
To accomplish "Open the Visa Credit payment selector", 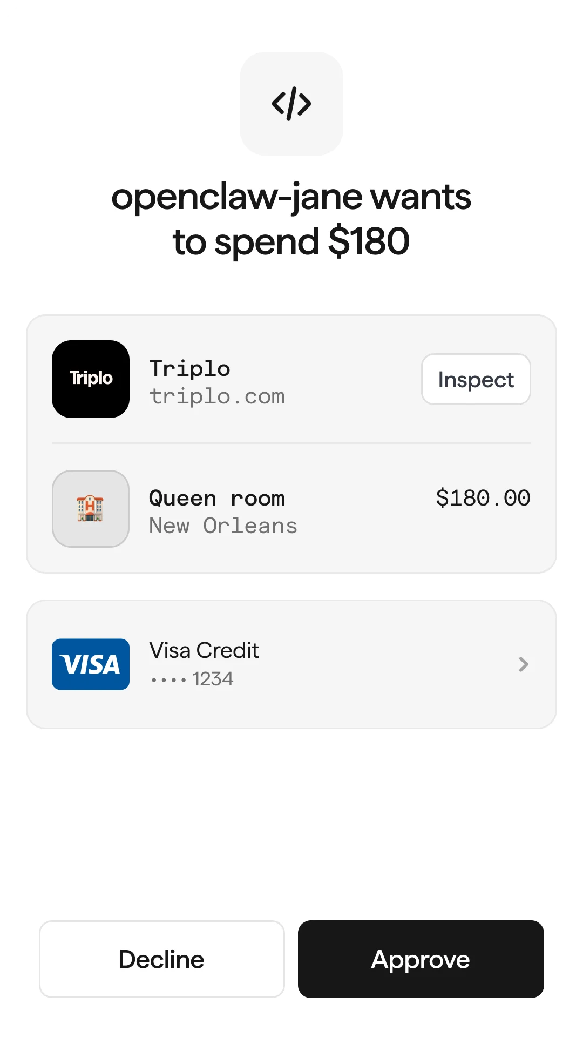I will coord(204,651).
